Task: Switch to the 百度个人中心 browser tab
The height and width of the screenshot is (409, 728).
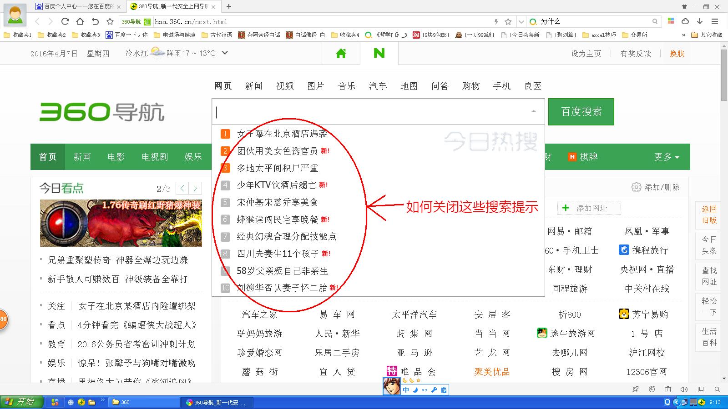Action: [x=78, y=6]
